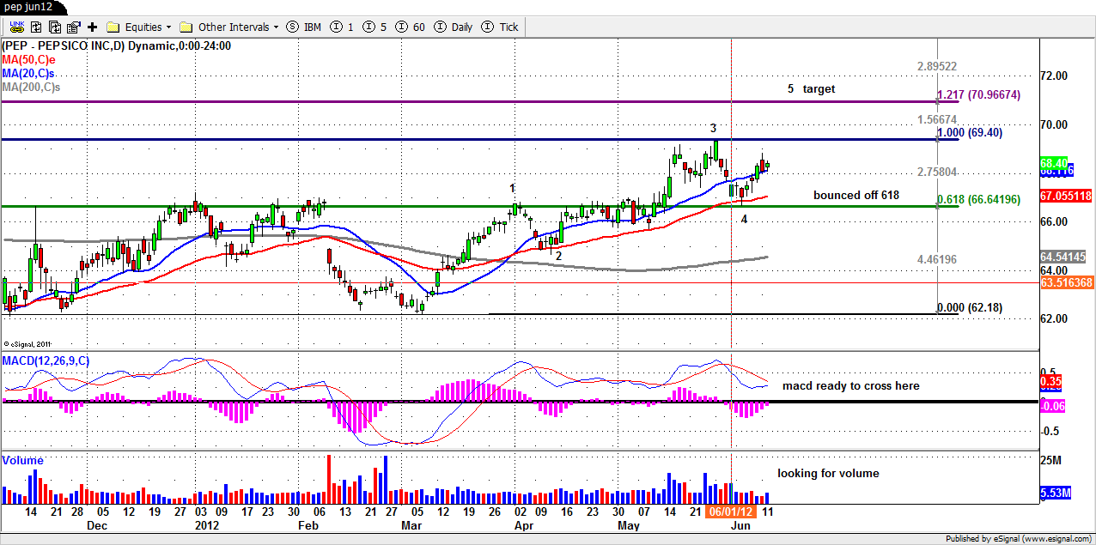Click the 4.46196 extension label
The height and width of the screenshot is (545, 1096).
937,258
